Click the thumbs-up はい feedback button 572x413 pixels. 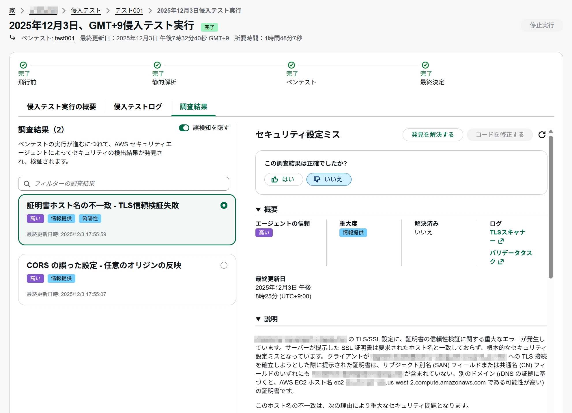coord(283,179)
